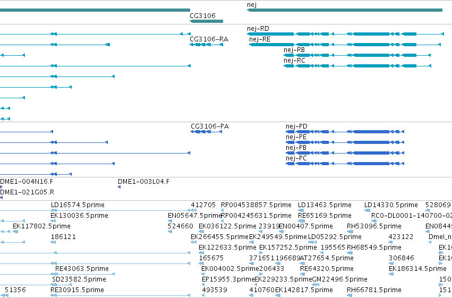Click RE64320.5prime EST label
This screenshot has width=452, height=298.
(327, 269)
